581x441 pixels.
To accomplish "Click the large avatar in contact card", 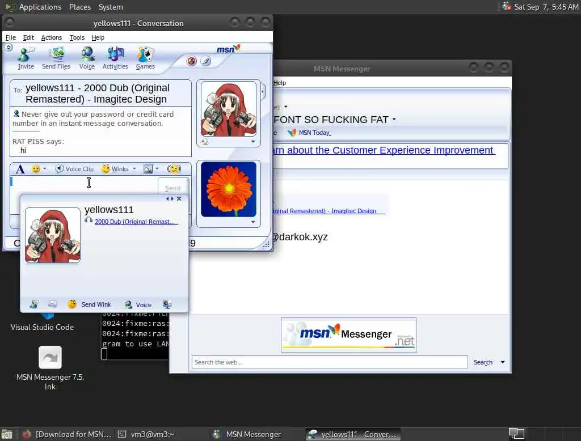I will (53, 235).
